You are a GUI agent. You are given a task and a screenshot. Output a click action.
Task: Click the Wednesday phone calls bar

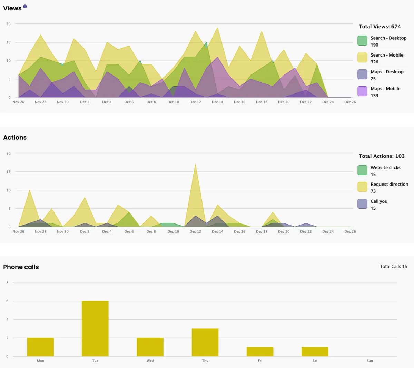[150, 347]
